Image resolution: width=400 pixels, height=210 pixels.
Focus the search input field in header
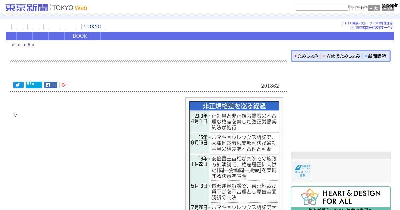(322, 8)
